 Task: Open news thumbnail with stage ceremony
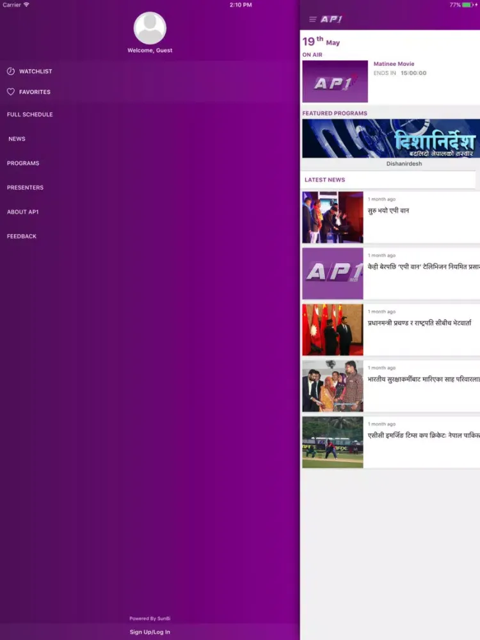coord(333,217)
